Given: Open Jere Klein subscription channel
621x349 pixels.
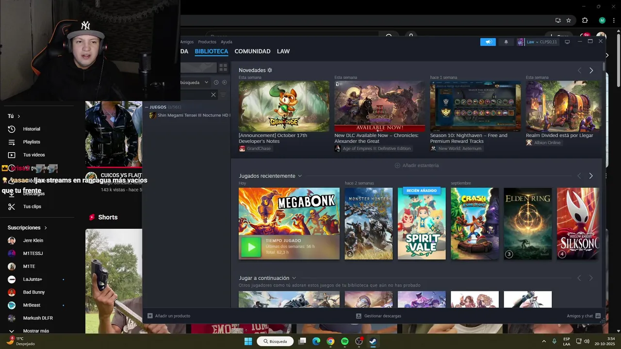Looking at the screenshot, I should click(33, 240).
